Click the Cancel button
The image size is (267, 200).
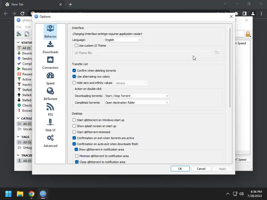pos(201,169)
